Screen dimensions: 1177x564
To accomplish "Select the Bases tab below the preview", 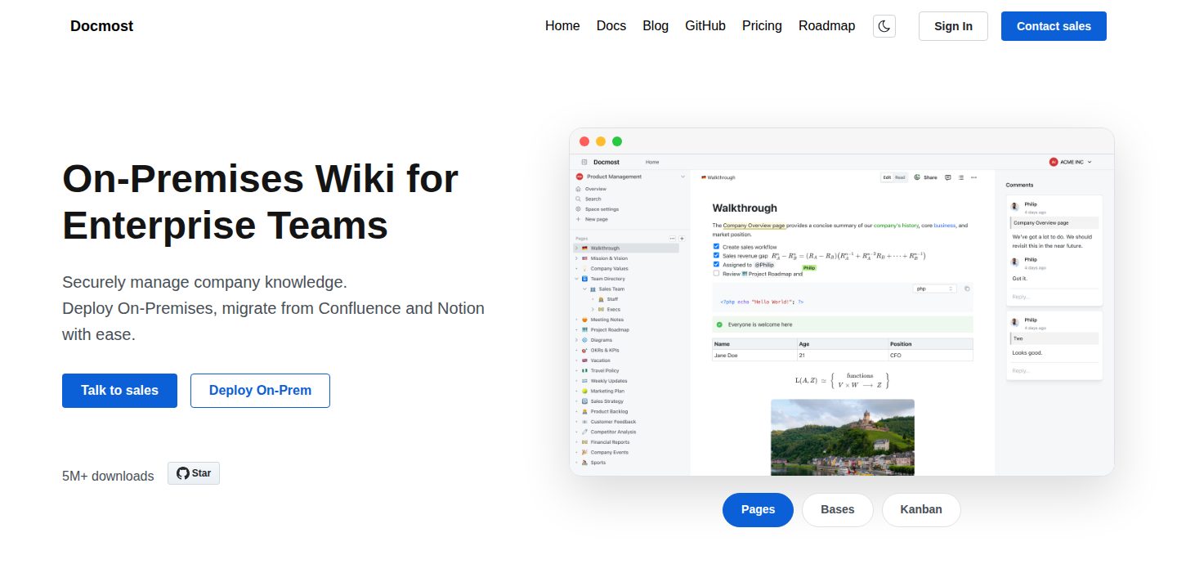I will [x=838, y=510].
